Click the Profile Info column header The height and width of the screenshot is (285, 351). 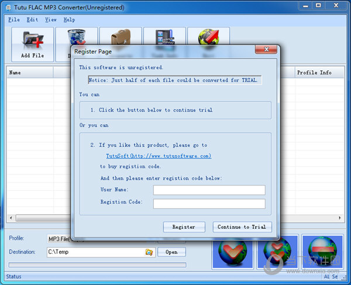point(319,73)
